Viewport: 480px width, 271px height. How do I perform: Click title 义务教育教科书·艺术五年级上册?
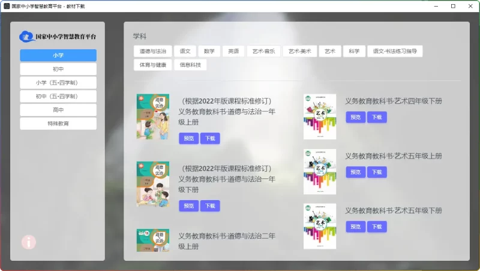[394, 156]
